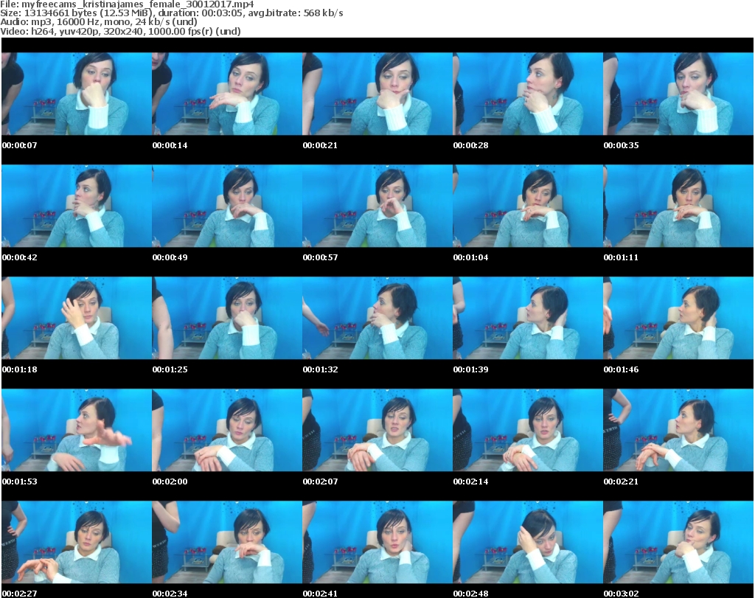Click the 00:02:21 timestamp label
Viewport: 755px width, 598px height.
click(621, 481)
